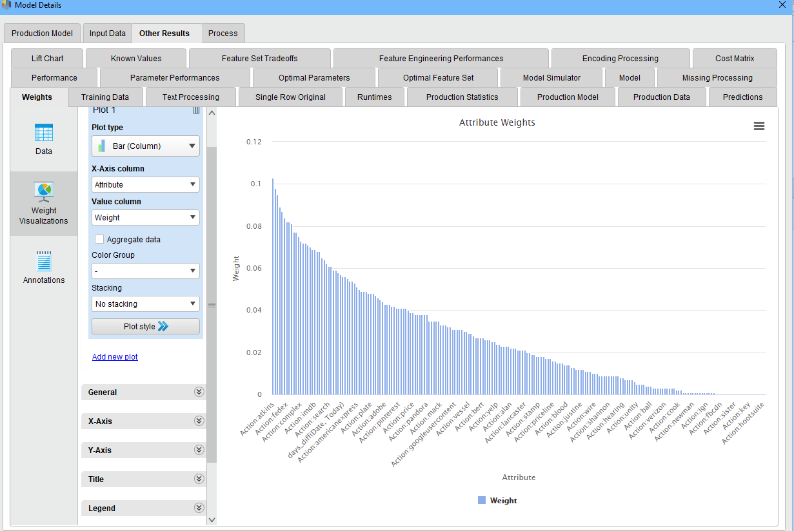
Task: Click the settings panel scrollbar thumb
Action: tap(212, 304)
